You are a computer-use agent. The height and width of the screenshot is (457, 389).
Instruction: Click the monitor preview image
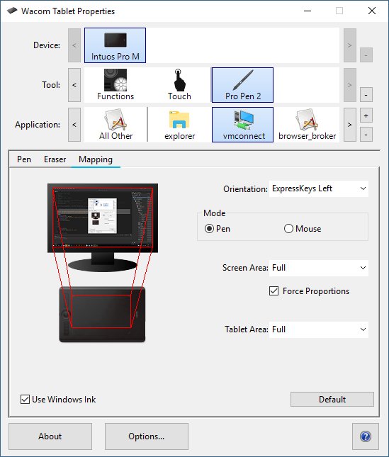[x=103, y=227]
